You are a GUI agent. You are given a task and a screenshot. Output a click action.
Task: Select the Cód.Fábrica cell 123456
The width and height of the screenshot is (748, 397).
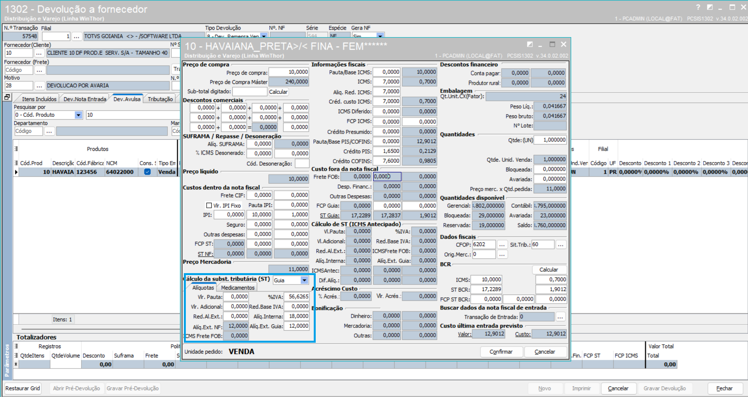pos(90,172)
